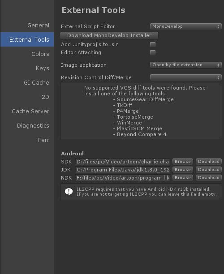The height and width of the screenshot is (274, 224).
Task: Download the Android SDK
Action: [x=209, y=162]
